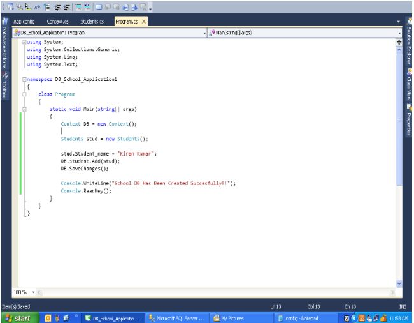This screenshot has height=323, width=414.
Task: Click the horizontal scrollbar right arrow
Action: [x=392, y=292]
